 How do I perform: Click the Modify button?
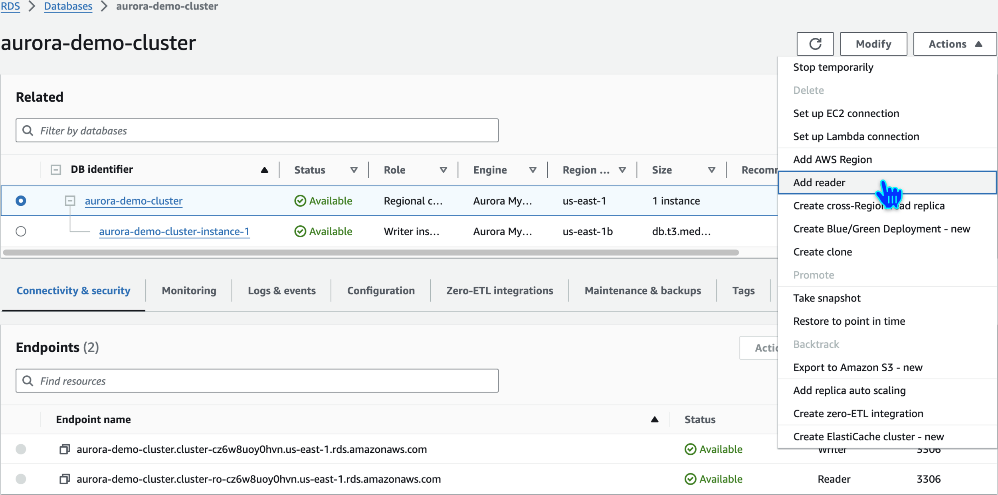873,44
